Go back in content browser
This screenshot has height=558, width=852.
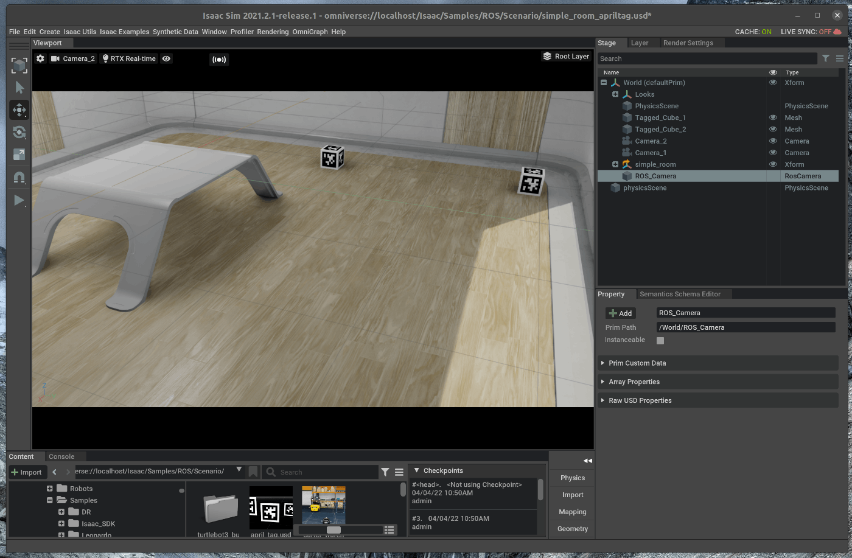click(55, 472)
